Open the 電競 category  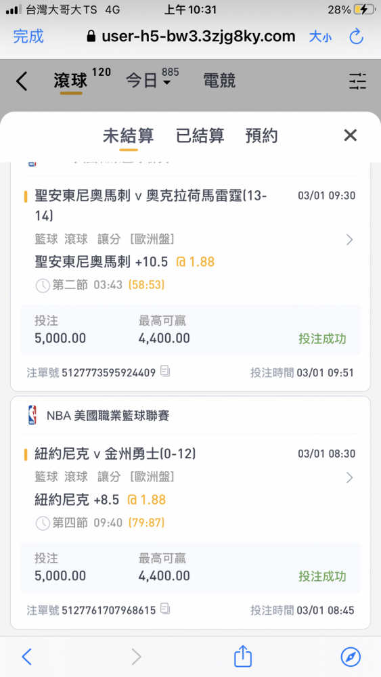point(219,81)
